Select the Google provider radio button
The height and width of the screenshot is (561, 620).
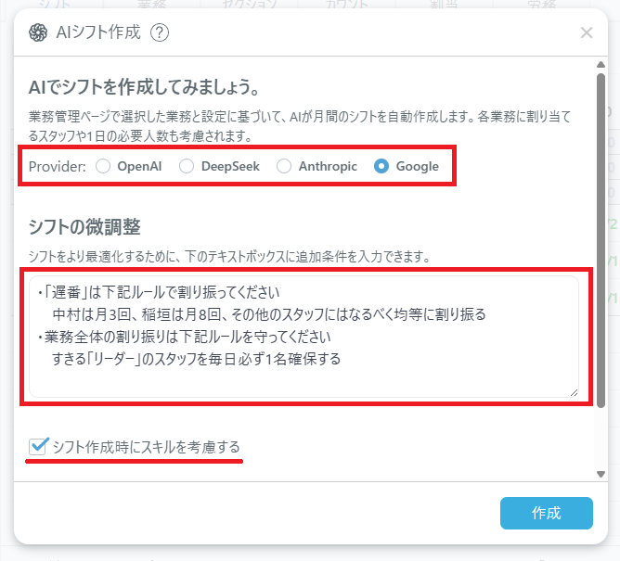[x=381, y=166]
